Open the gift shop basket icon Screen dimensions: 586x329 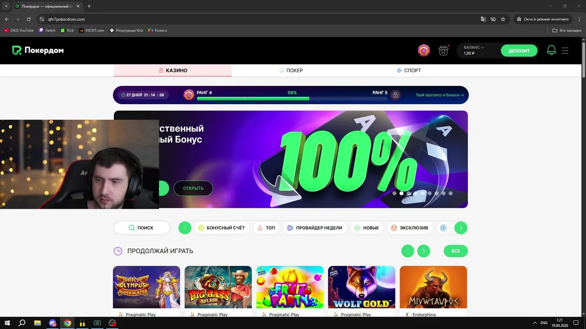[443, 51]
